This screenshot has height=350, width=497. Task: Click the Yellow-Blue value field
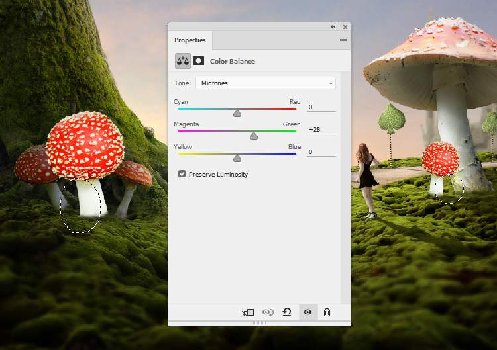[321, 152]
